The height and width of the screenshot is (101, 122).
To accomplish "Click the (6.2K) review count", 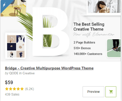I will coord(29,89).
